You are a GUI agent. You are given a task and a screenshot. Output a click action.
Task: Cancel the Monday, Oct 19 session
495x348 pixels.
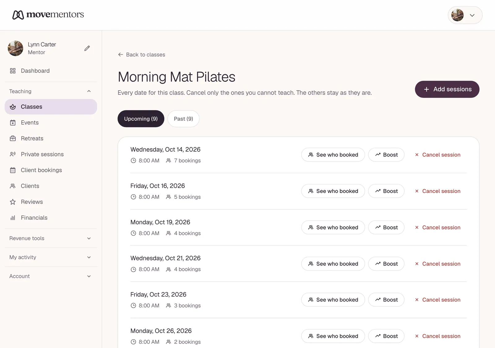437,227
